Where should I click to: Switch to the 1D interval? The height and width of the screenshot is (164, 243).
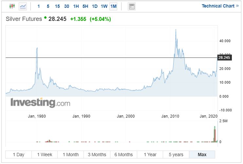point(95,6)
